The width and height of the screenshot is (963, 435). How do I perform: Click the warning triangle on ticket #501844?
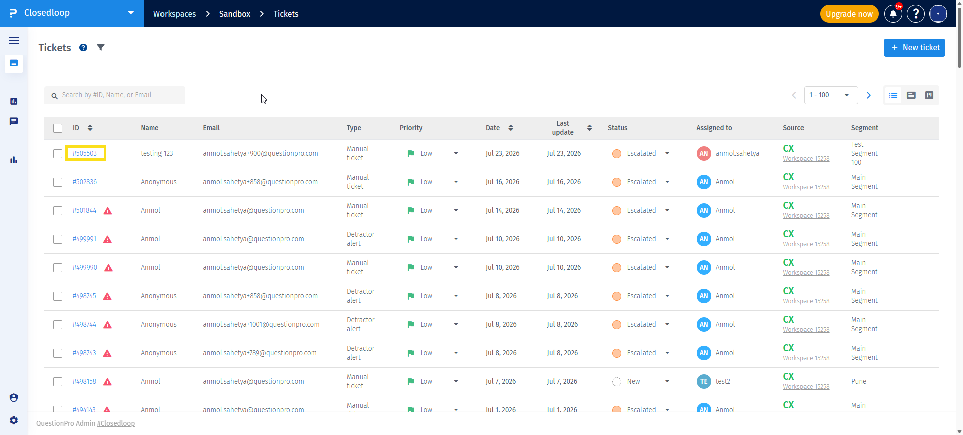[x=108, y=211]
